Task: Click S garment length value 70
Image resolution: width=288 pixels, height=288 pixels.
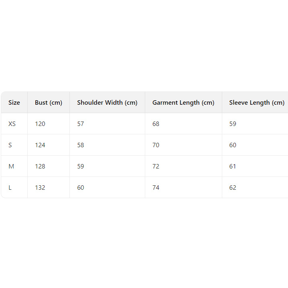Action: (156, 145)
